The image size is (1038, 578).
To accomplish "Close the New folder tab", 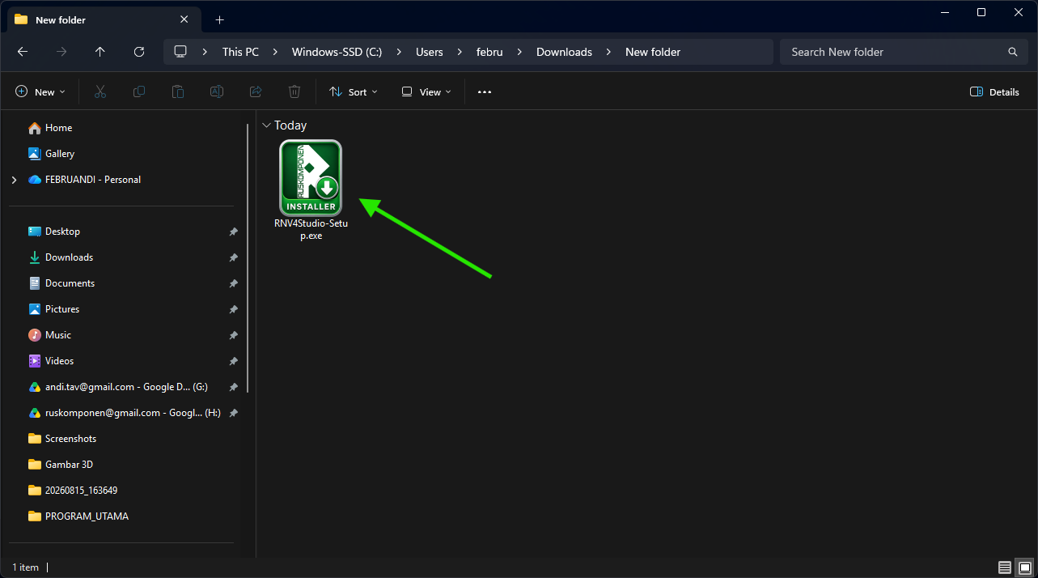I will pyautogui.click(x=184, y=19).
